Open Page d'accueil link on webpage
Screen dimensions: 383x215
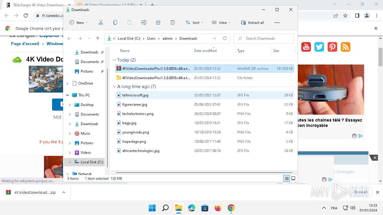click(25, 44)
